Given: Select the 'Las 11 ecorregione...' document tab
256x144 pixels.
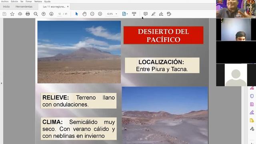Looking at the screenshot, I should coord(54,7).
